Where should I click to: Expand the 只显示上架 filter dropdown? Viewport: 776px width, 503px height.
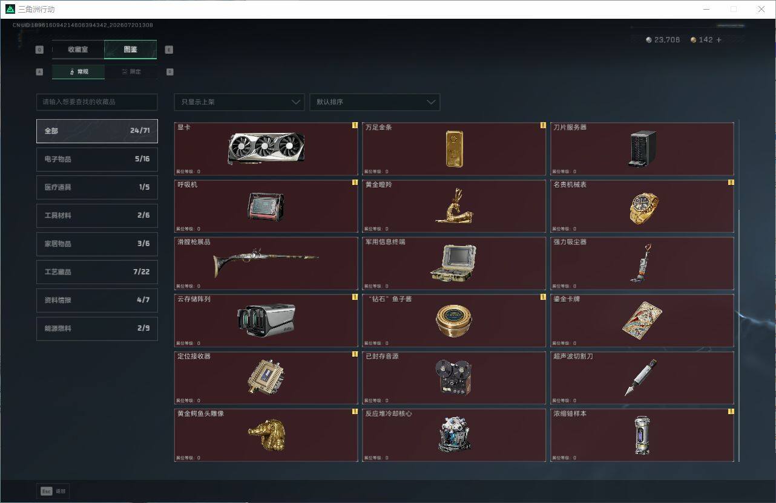click(239, 102)
